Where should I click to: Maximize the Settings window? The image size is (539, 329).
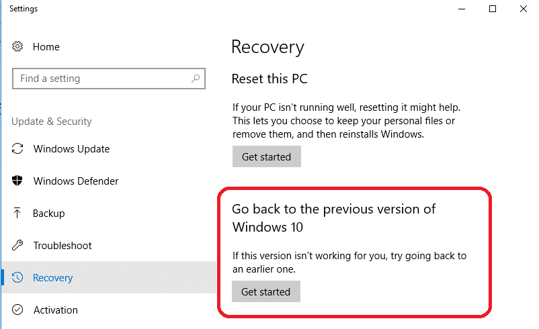coord(493,9)
